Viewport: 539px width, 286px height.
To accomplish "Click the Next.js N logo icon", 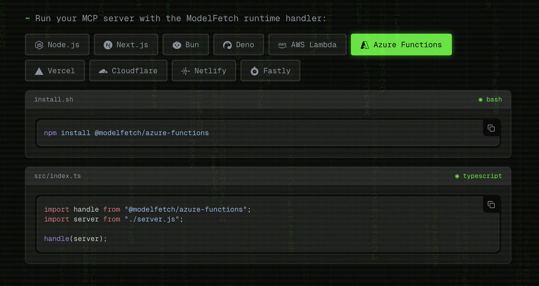I will 108,45.
